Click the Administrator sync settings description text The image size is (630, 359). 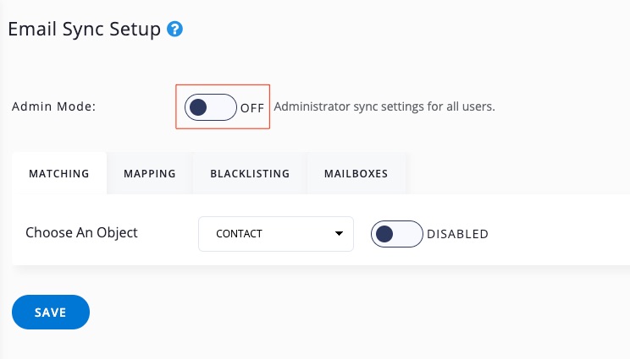(x=384, y=107)
